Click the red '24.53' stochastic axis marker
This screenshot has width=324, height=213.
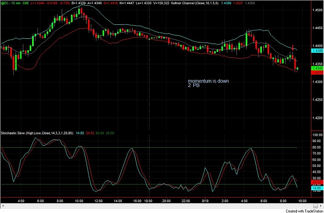316,182
